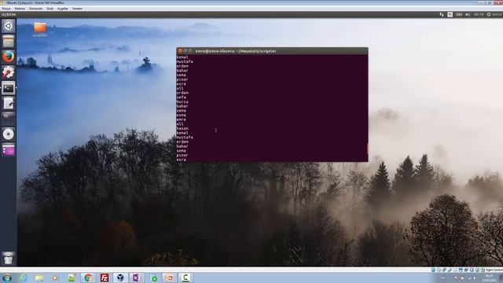Open the scriptler folder on desktop
The image size is (503, 283).
[x=40, y=30]
